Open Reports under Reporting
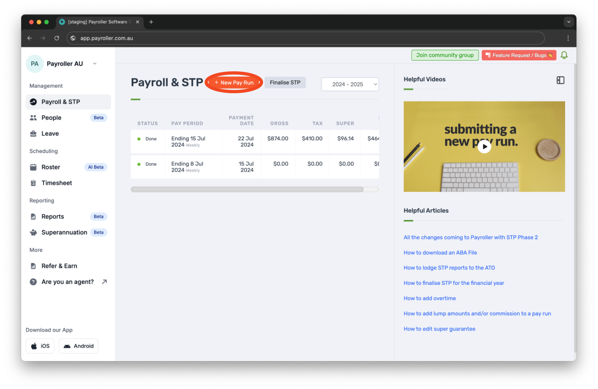 52,216
